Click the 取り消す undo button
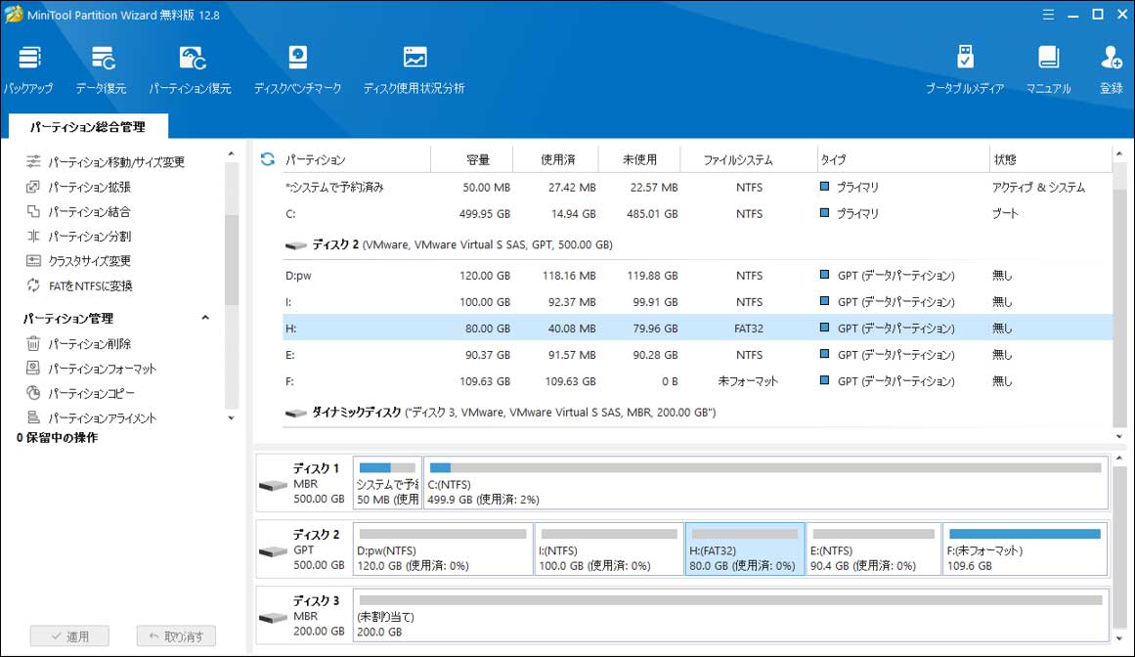1135x657 pixels. 176,636
